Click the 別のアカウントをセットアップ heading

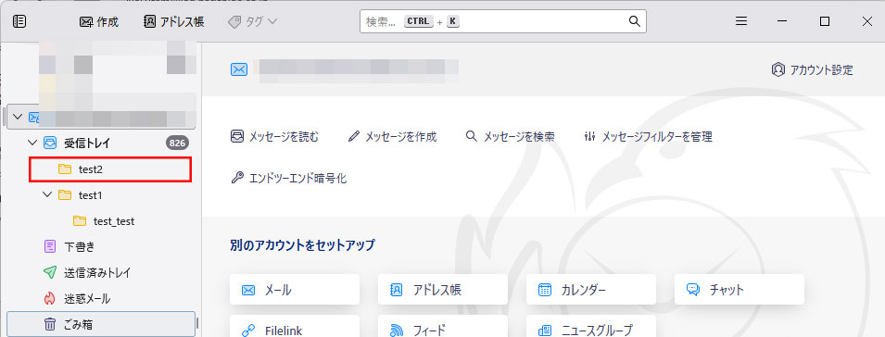point(302,245)
